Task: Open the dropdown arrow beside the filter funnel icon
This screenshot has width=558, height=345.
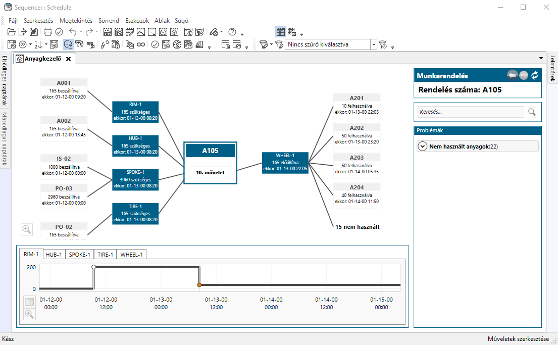Action: click(x=272, y=44)
